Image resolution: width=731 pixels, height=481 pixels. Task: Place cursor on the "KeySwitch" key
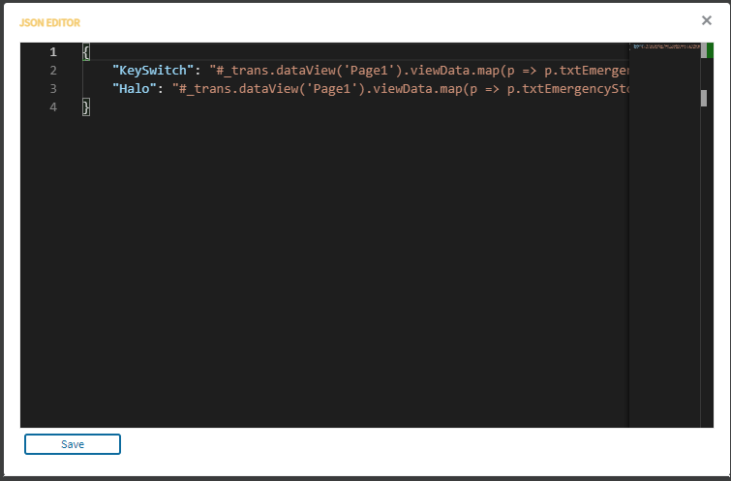(153, 71)
